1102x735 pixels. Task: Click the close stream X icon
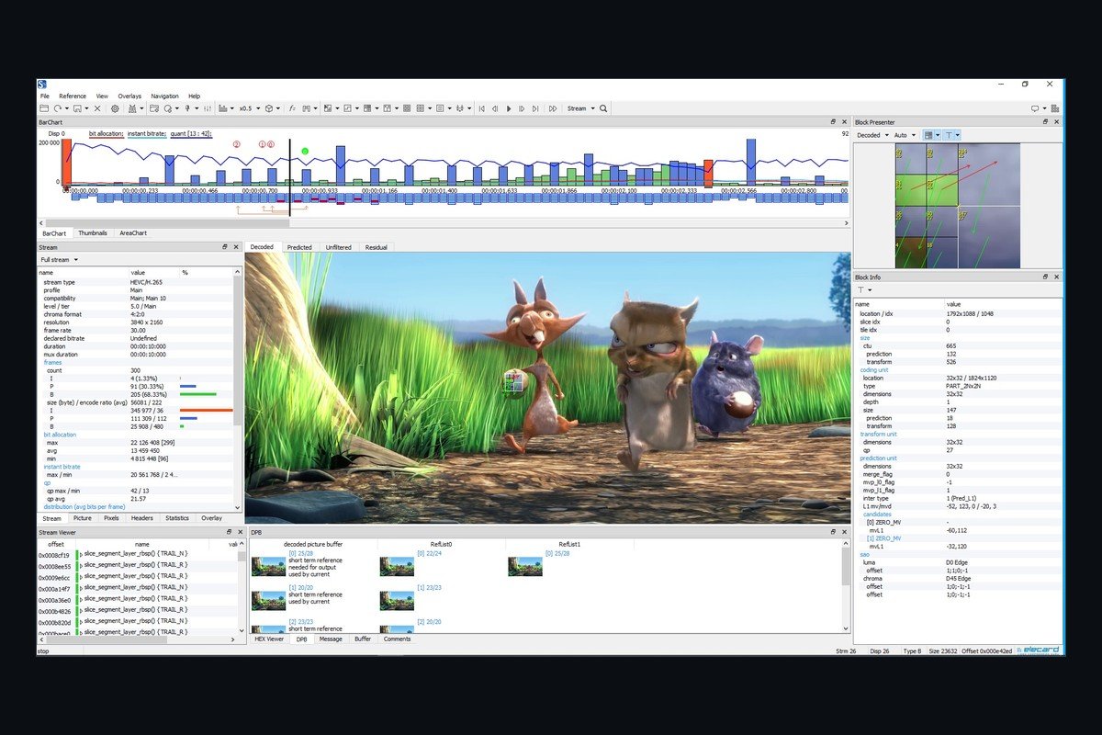coord(97,108)
